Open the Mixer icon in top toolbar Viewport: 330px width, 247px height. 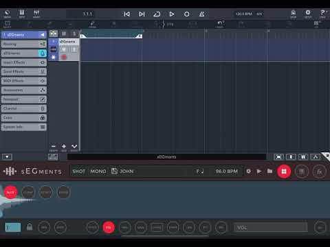(36, 14)
